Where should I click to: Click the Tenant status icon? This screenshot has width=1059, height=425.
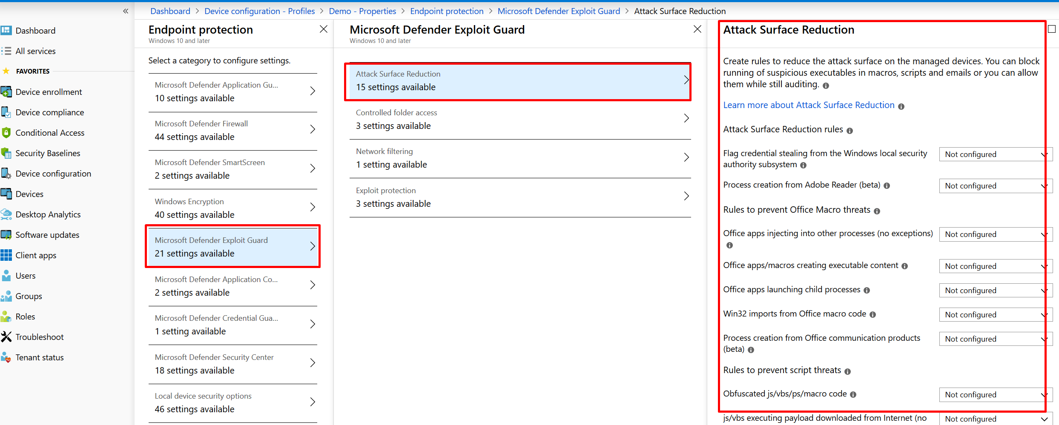point(6,357)
